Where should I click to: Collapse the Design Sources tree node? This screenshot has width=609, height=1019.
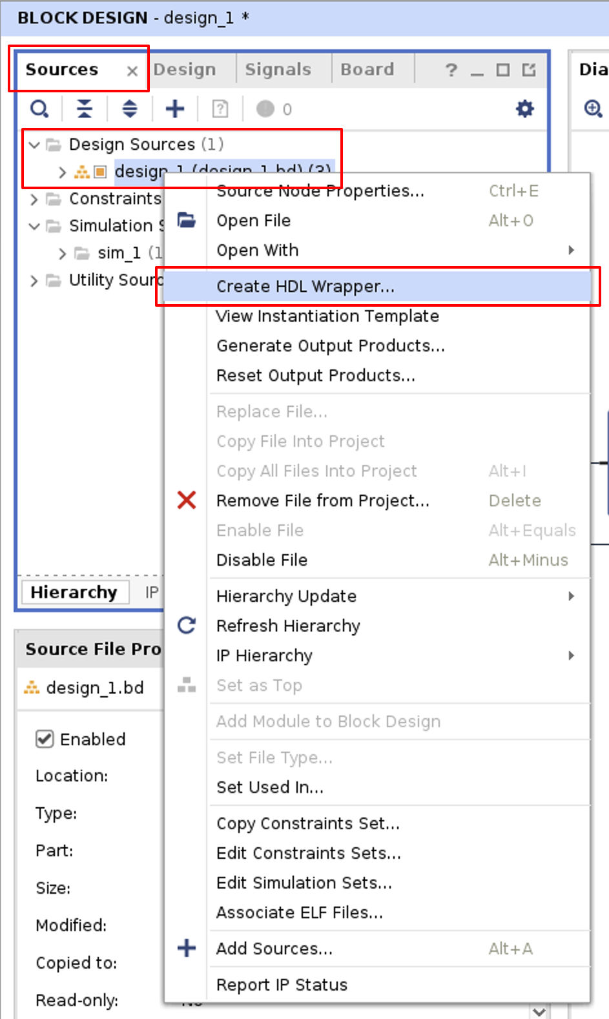(x=34, y=145)
